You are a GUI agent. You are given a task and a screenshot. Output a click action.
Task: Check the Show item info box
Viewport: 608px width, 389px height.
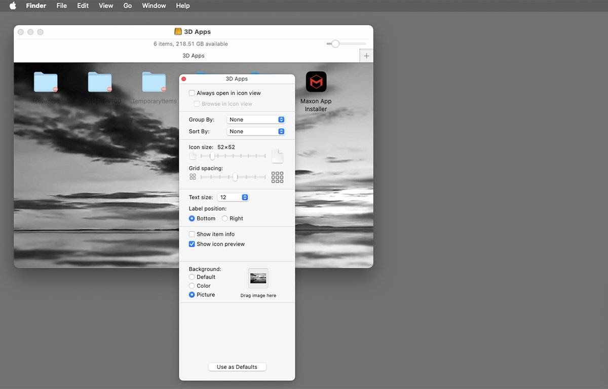[x=192, y=234]
